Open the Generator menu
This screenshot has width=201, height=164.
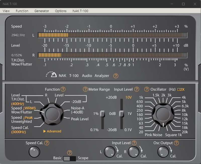coord(42,11)
